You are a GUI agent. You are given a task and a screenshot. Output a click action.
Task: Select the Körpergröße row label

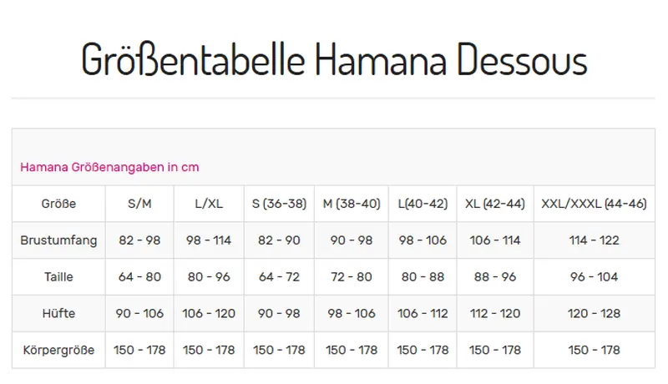coord(58,351)
